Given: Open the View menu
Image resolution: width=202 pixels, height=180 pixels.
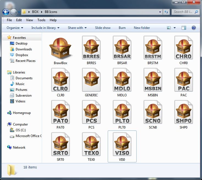Looking at the screenshot, I should coord(29,20).
